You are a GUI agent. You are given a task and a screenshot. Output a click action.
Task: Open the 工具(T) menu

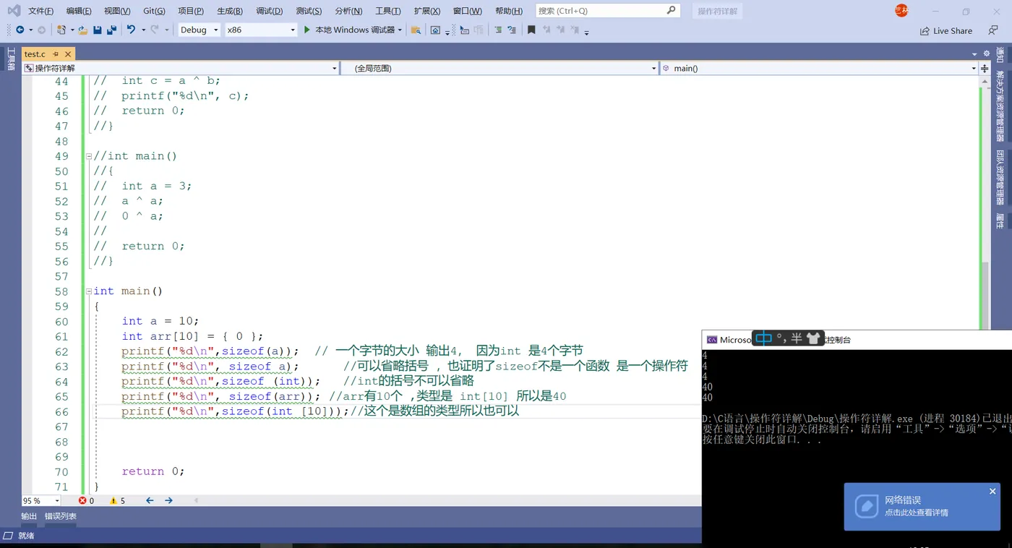pos(388,11)
